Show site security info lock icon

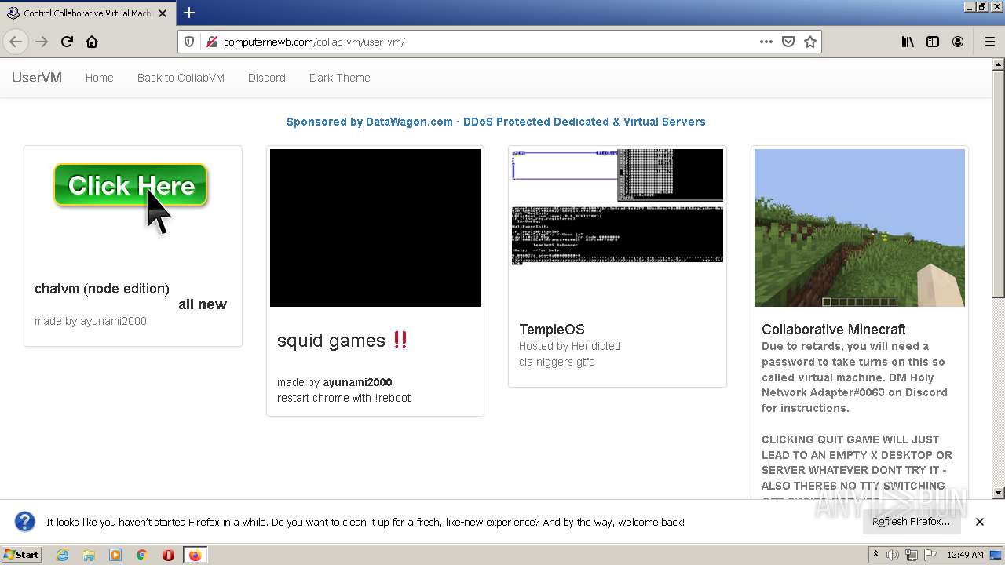(211, 42)
